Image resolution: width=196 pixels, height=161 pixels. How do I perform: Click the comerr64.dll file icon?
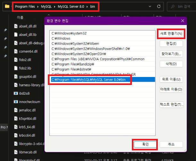(16, 51)
